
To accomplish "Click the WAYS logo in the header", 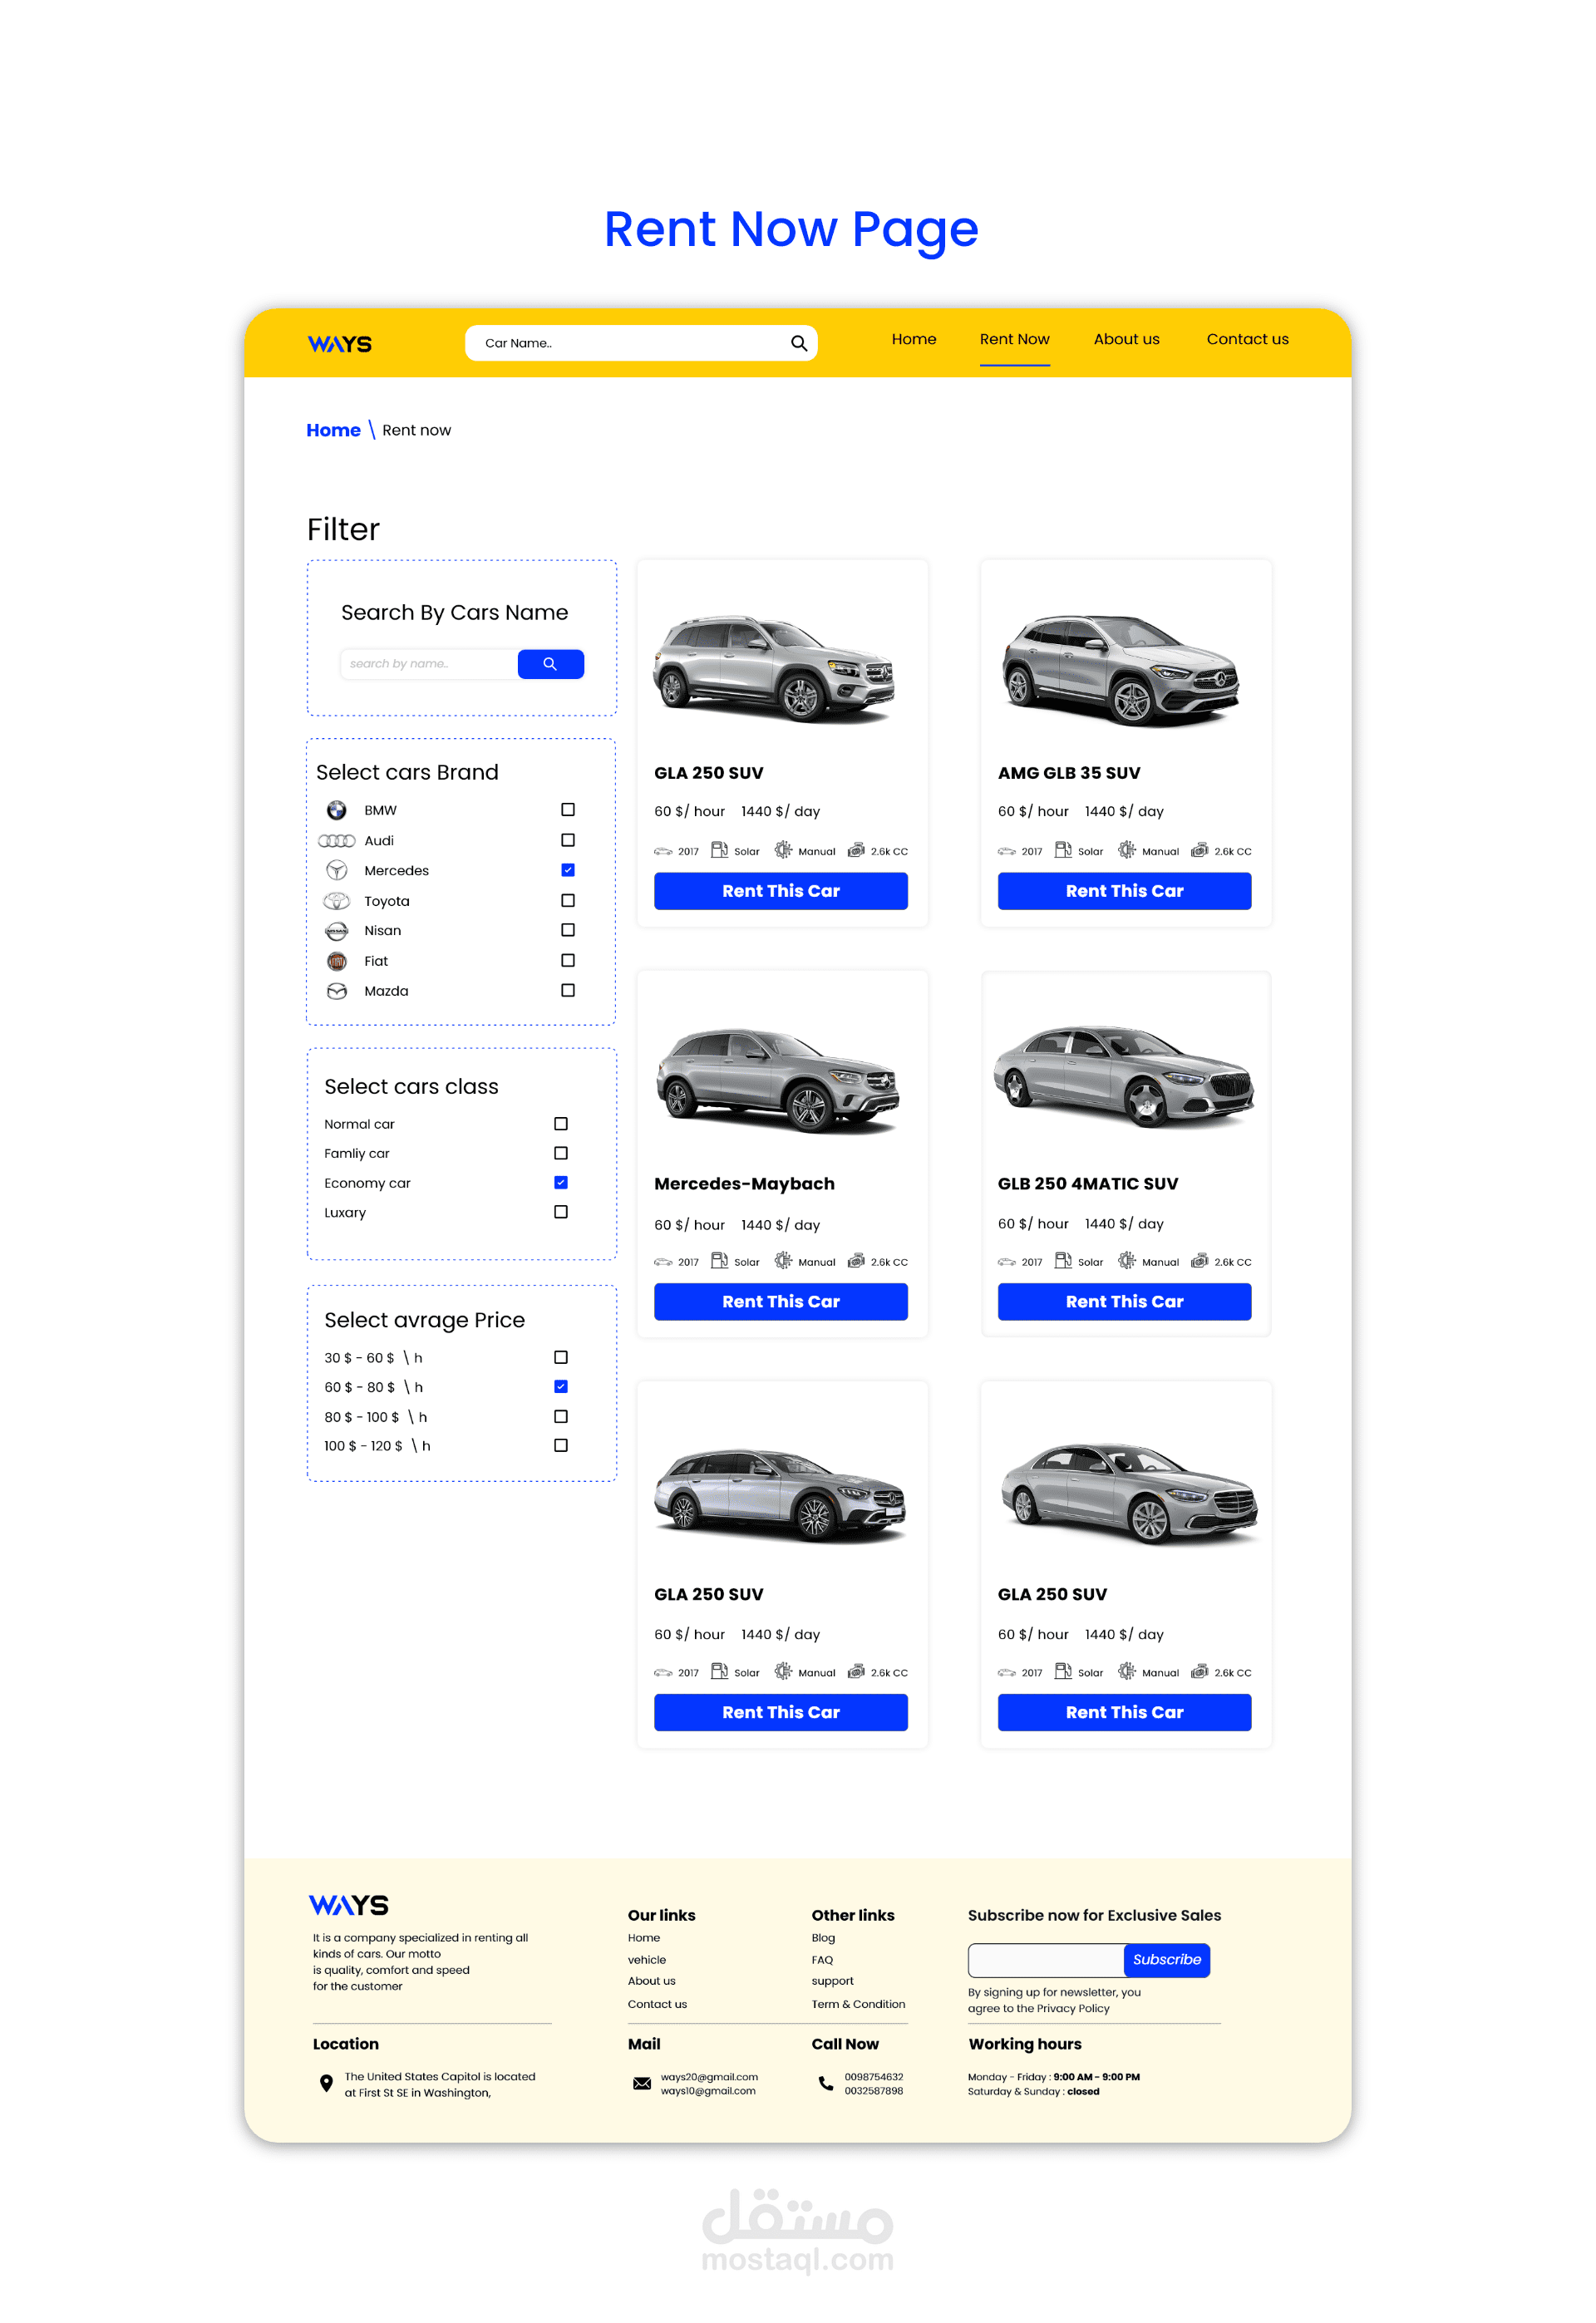I will [339, 344].
